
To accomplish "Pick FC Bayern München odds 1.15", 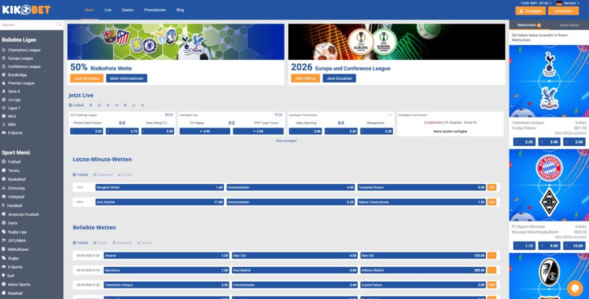I will click(x=525, y=246).
